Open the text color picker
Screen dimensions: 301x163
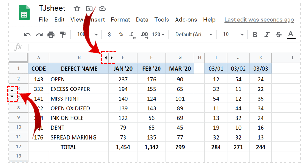291,35
